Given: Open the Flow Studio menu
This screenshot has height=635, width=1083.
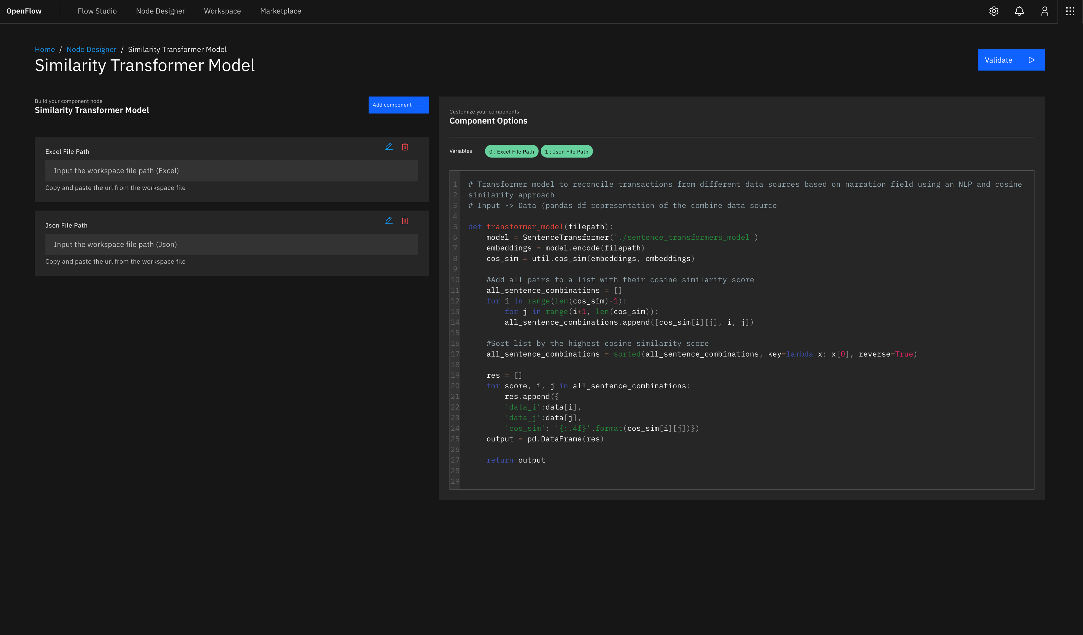Looking at the screenshot, I should 97,11.
